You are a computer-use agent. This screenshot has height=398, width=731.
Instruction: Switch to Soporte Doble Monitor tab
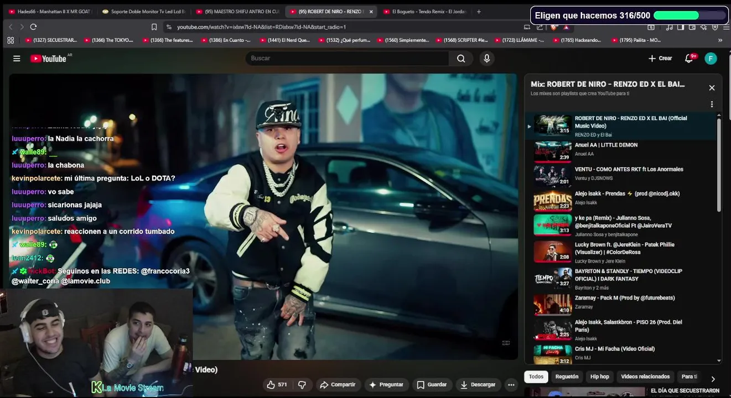(144, 11)
